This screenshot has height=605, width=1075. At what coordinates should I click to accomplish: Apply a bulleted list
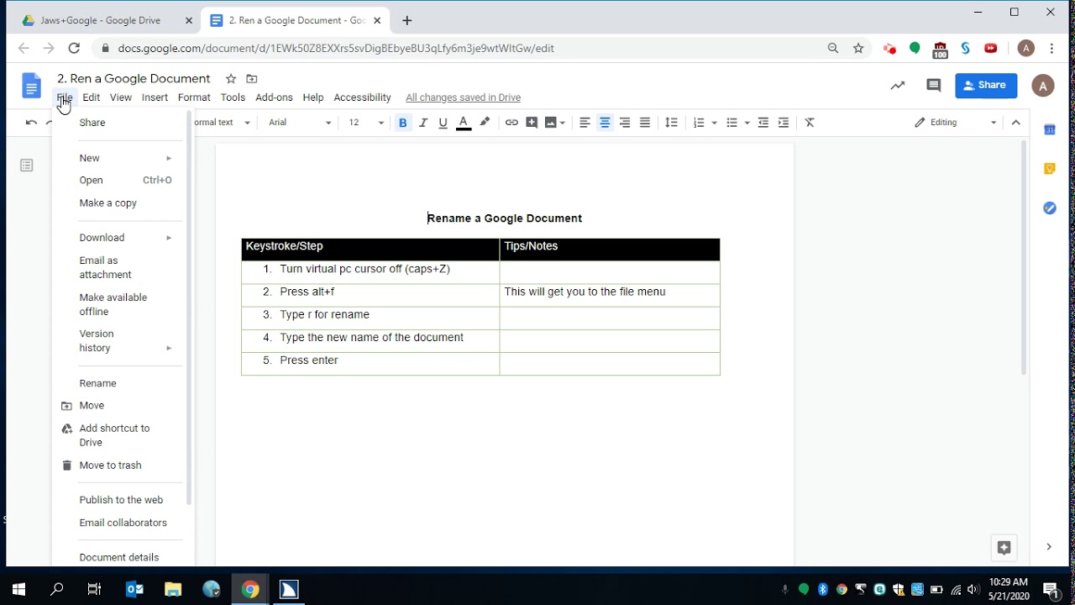(732, 123)
